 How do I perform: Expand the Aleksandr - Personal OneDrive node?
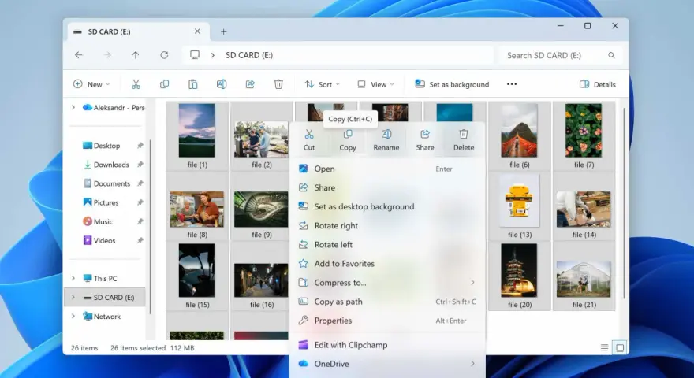pos(73,107)
